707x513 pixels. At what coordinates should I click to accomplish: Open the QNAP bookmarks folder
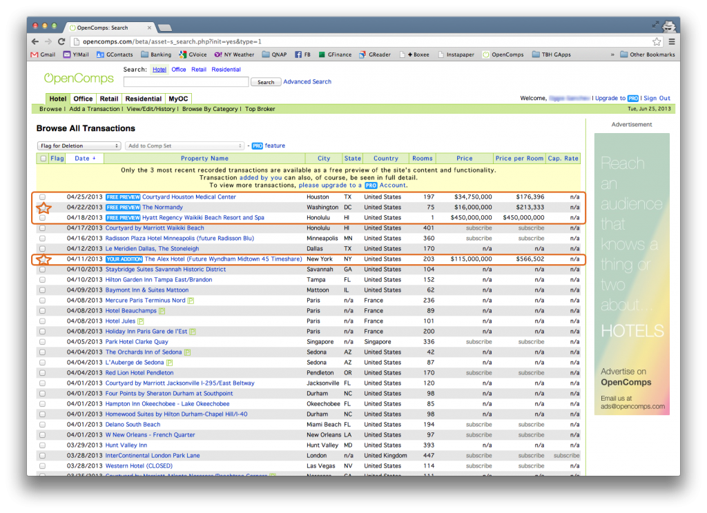274,54
